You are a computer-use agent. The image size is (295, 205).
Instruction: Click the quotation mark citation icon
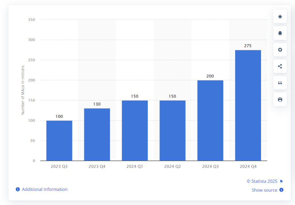coord(280,83)
